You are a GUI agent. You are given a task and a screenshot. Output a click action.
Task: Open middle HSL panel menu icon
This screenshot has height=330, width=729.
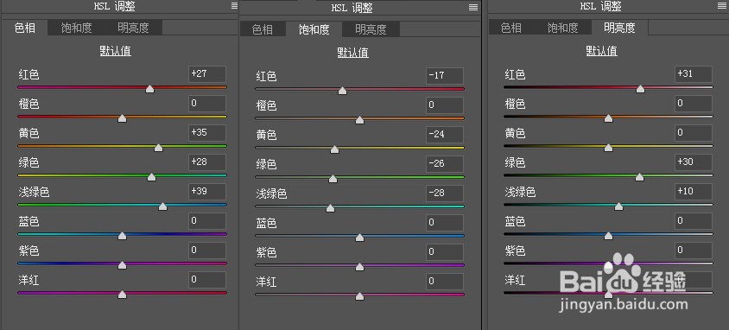pyautogui.click(x=473, y=8)
